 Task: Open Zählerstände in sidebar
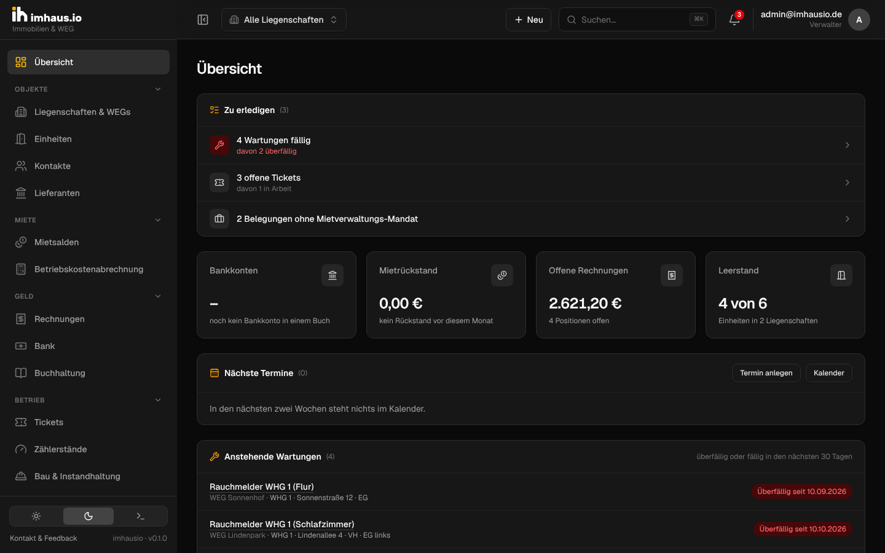tap(88, 449)
